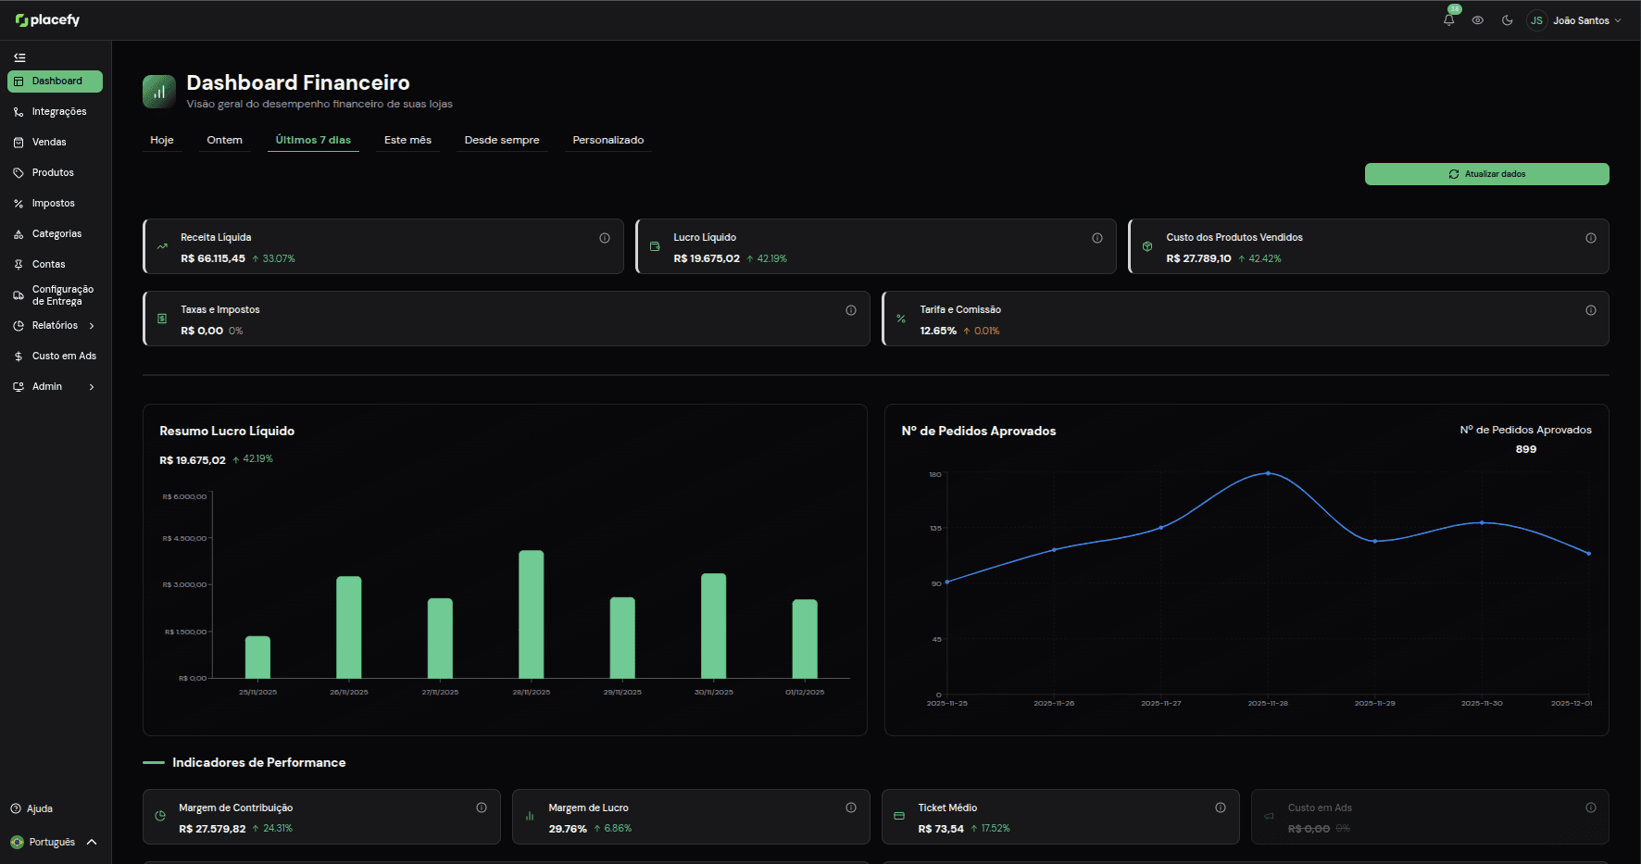The image size is (1641, 864).
Task: Expand the Admin submenu
Action: pyautogui.click(x=46, y=386)
